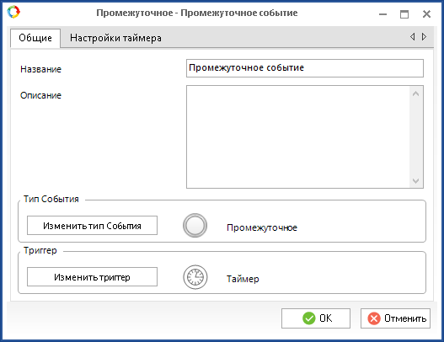Click the timer clock trigger icon
Image resolution: width=444 pixels, height=342 pixels.
[x=195, y=277]
